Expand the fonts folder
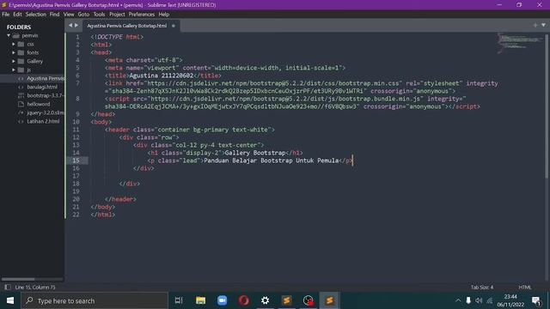This screenshot has height=309, width=550. click(x=14, y=52)
